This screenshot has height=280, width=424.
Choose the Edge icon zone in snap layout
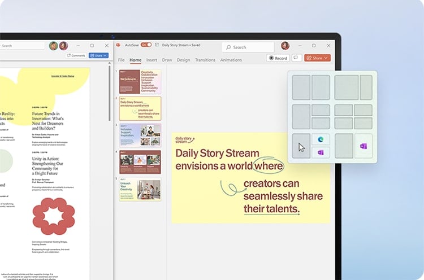321,140
